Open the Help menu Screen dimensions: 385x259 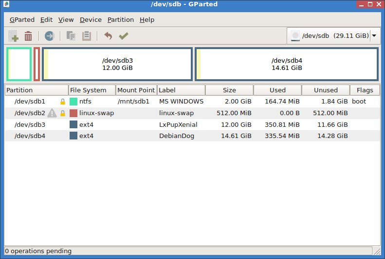147,20
